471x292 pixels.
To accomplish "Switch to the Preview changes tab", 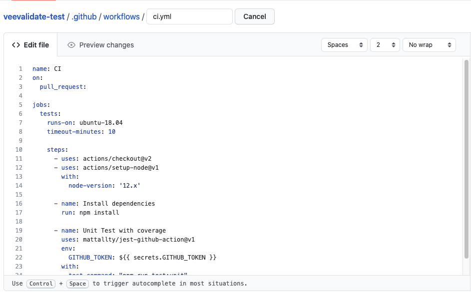I will pos(100,45).
